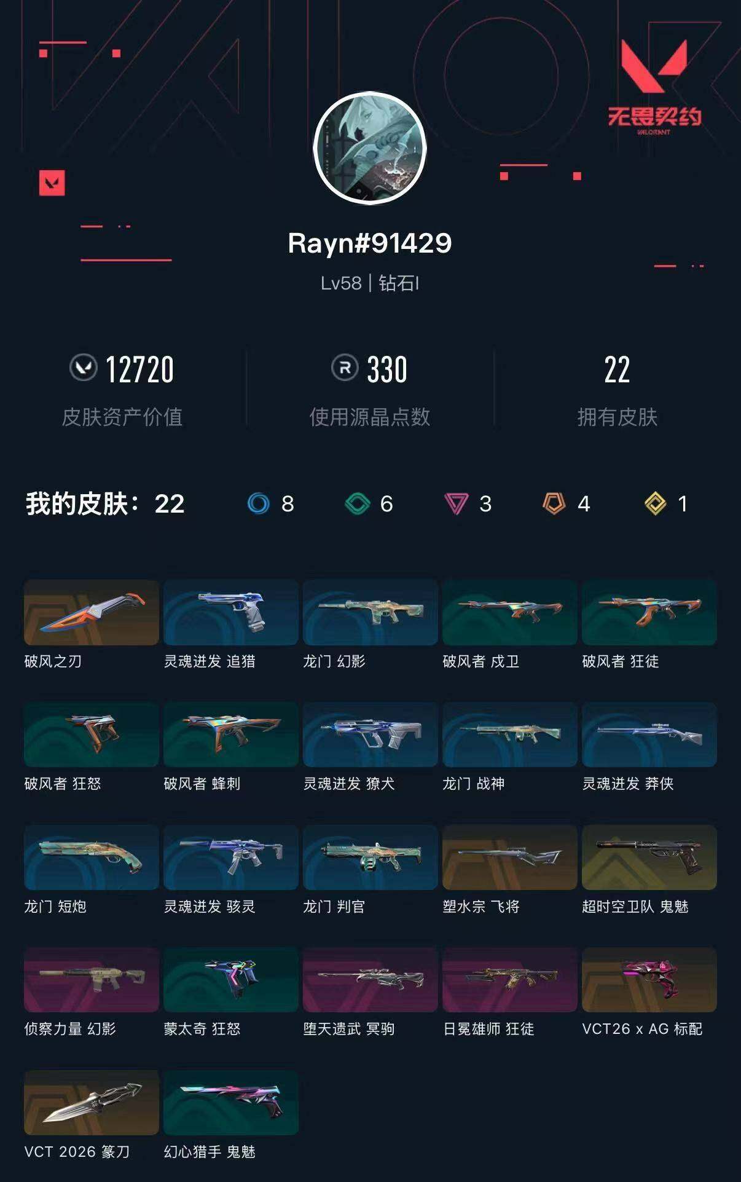Select the VCT 2026 篆刀 knife thumbnail
The image size is (741, 1182).
point(92,1103)
